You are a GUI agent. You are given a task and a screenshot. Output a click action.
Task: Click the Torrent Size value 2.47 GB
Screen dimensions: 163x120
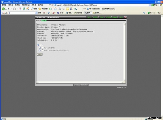[x=60, y=36]
